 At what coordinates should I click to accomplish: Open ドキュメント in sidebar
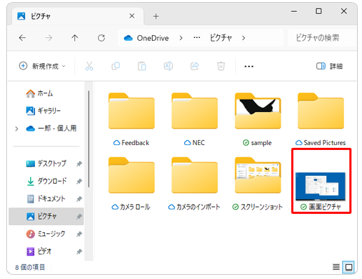[46, 198]
